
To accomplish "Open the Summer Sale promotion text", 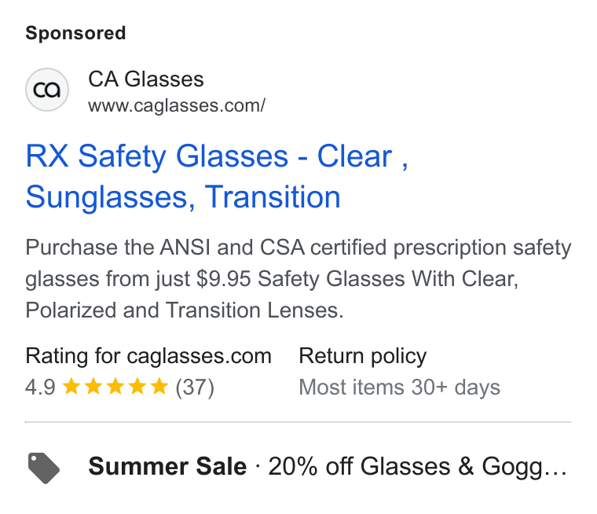I will coord(167,466).
